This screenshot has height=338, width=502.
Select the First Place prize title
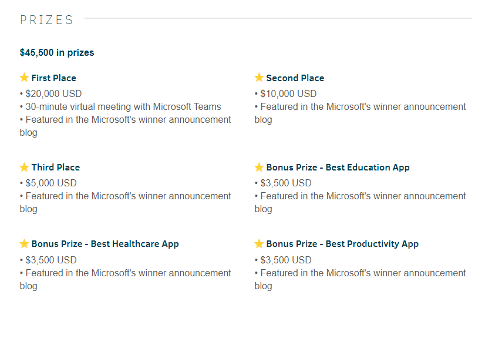coord(54,78)
